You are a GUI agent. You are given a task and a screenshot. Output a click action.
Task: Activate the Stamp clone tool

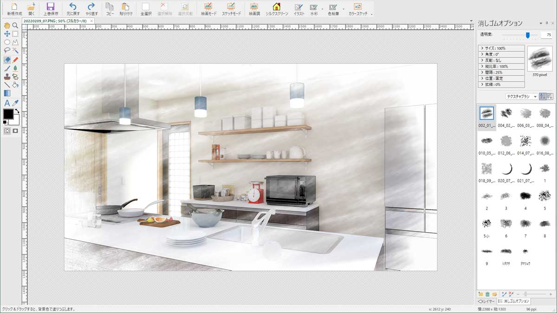[7, 77]
